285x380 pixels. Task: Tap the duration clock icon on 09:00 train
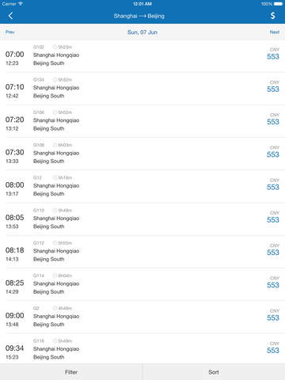[x=55, y=308]
